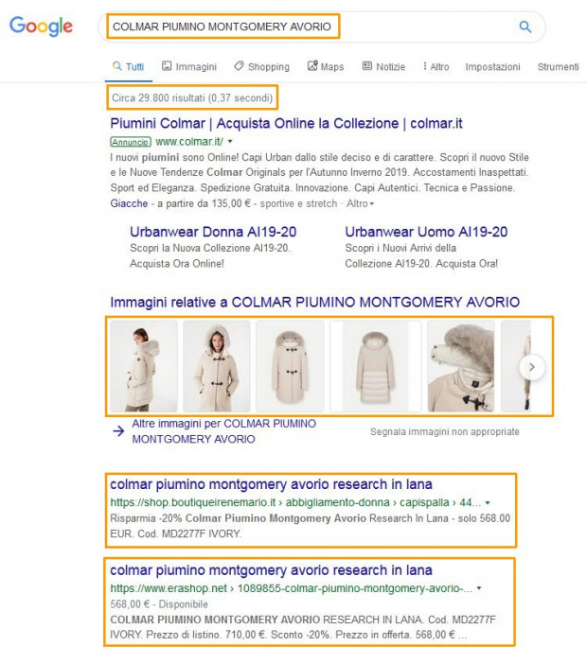
Task: Open Urbanwear Donna AI19-20 link
Action: tap(213, 232)
